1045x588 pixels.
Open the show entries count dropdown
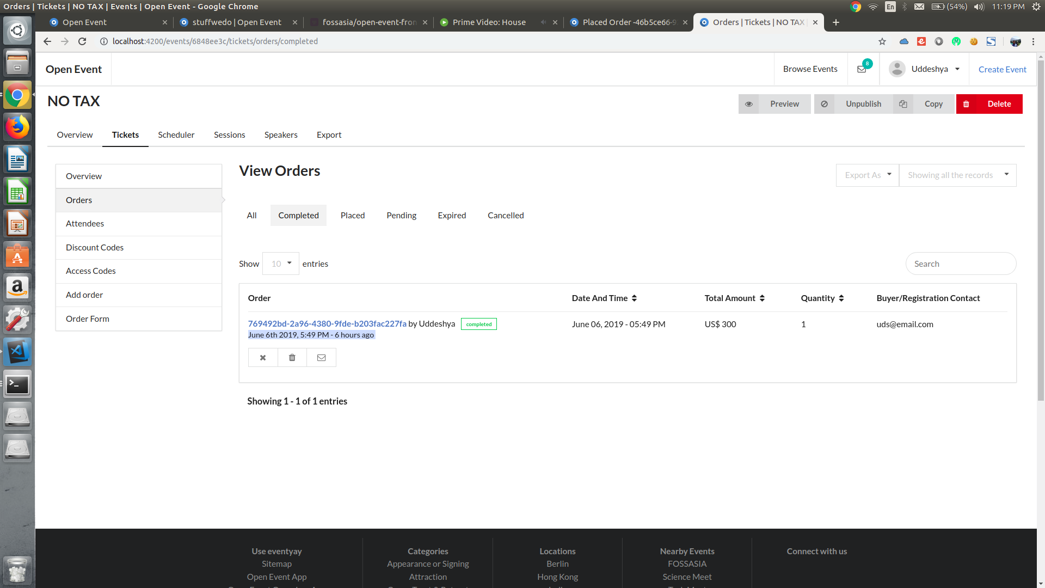pyautogui.click(x=281, y=264)
